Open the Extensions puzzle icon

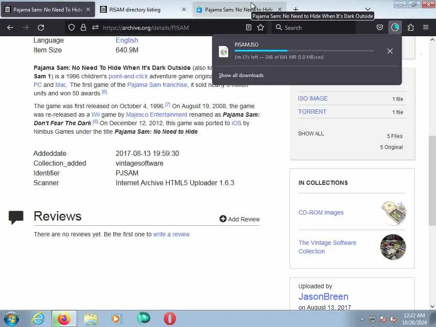pos(410,28)
